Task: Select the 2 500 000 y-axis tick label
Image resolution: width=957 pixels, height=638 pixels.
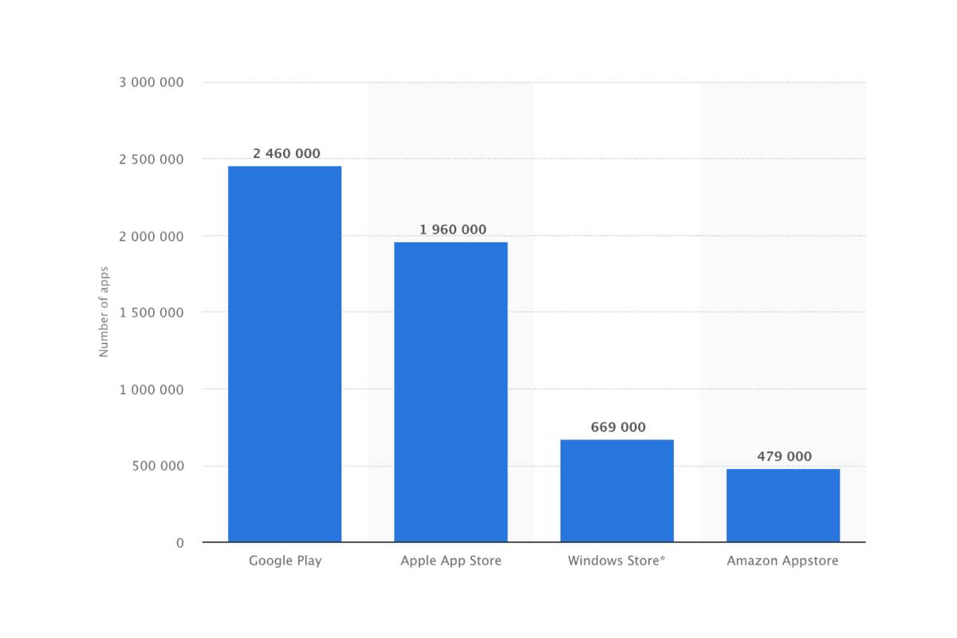Action: 150,159
